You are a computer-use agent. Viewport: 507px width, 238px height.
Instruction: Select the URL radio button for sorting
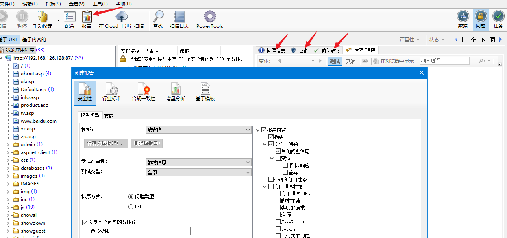130,206
